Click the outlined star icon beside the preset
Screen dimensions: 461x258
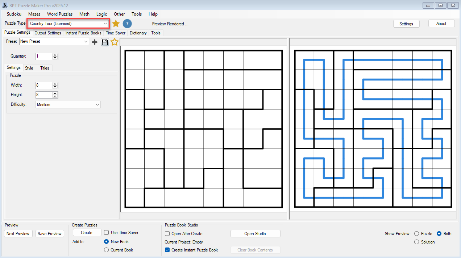pos(115,42)
